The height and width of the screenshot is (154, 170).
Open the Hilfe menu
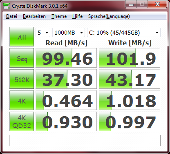(x=77, y=16)
